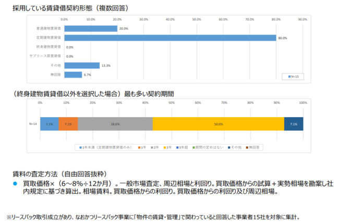
Task: Click the 20.0% data label
Action: 124,29
